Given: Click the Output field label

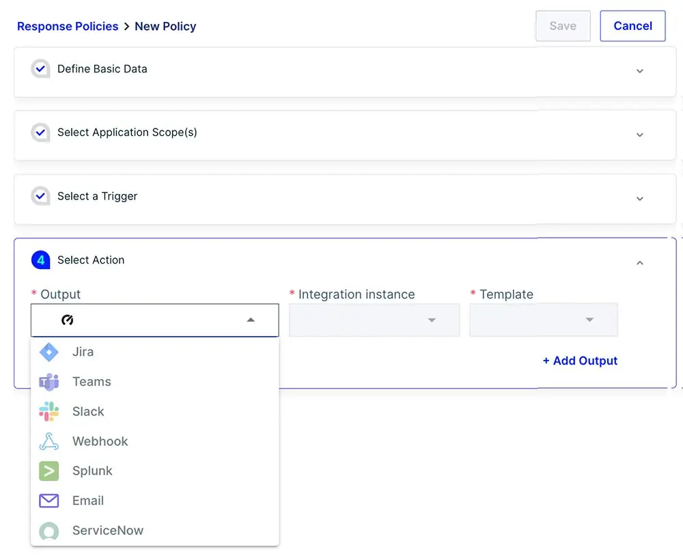Looking at the screenshot, I should (x=61, y=294).
